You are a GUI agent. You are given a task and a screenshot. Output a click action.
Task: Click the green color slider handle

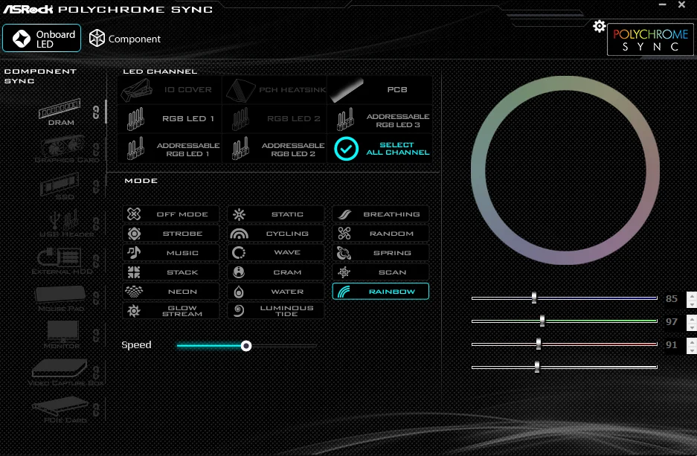[542, 321]
